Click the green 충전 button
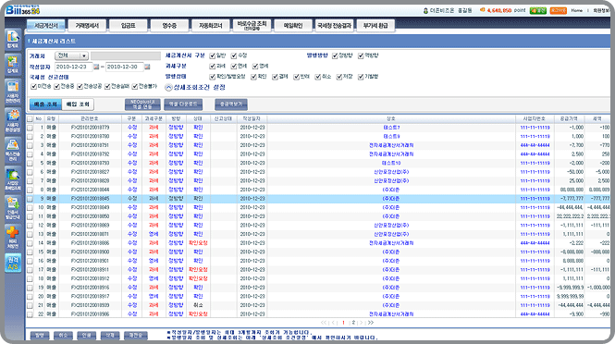This screenshot has height=344, width=615. (537, 10)
